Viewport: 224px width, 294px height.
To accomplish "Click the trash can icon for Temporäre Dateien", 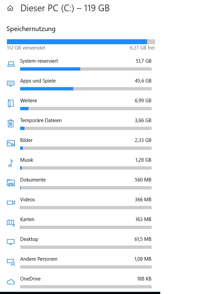I will [11, 123].
